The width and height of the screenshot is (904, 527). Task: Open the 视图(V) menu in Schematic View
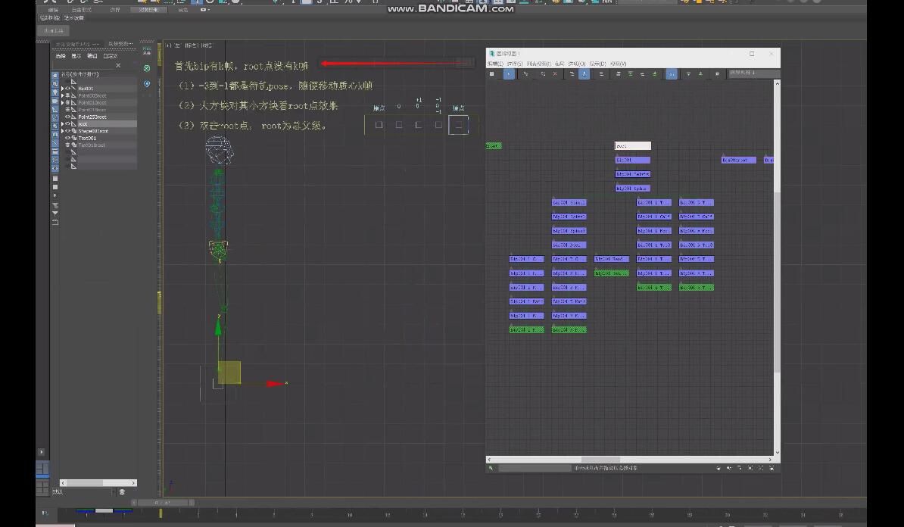pyautogui.click(x=618, y=64)
